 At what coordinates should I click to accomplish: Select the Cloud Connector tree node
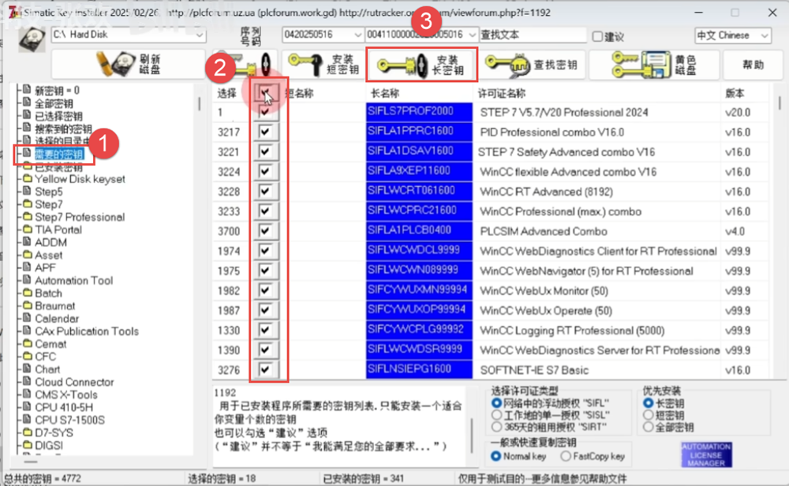coord(74,382)
